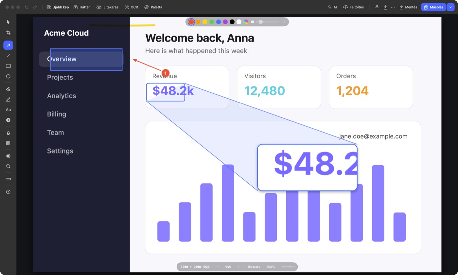Choose the Text tool labeled Aa
Viewport: 458px width, 275px height.
tap(8, 110)
